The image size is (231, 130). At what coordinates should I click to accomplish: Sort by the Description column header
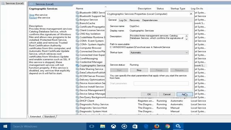click(x=144, y=9)
